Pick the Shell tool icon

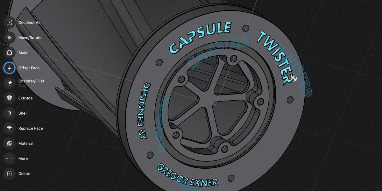[x=9, y=113]
